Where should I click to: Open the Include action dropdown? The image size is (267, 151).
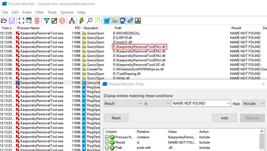pos(254,104)
